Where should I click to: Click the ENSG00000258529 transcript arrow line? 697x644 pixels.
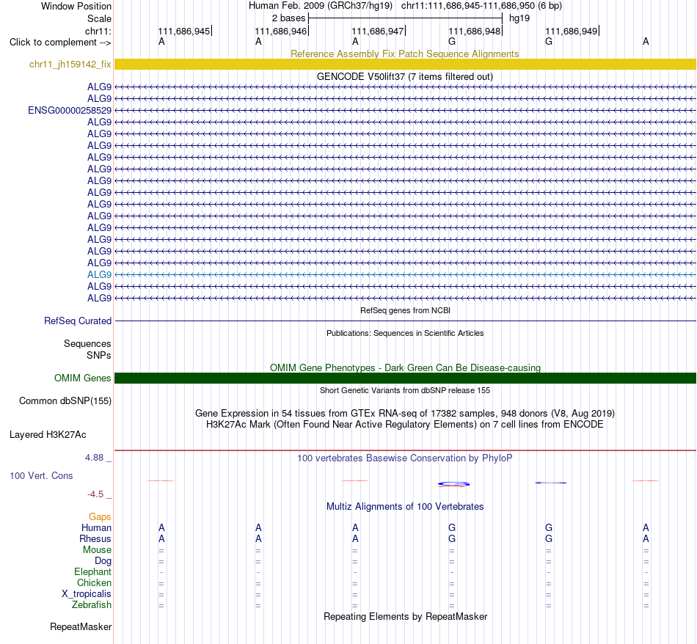405,110
